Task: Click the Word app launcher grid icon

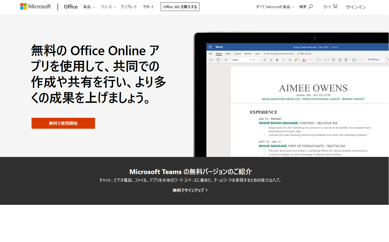Action: point(210,47)
